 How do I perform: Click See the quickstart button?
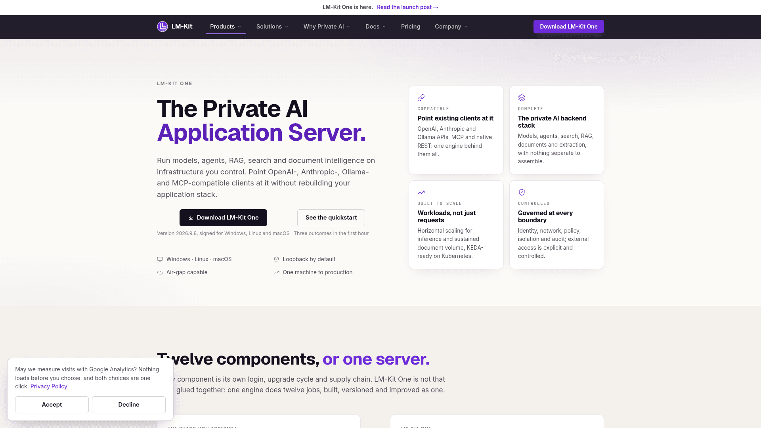point(331,218)
